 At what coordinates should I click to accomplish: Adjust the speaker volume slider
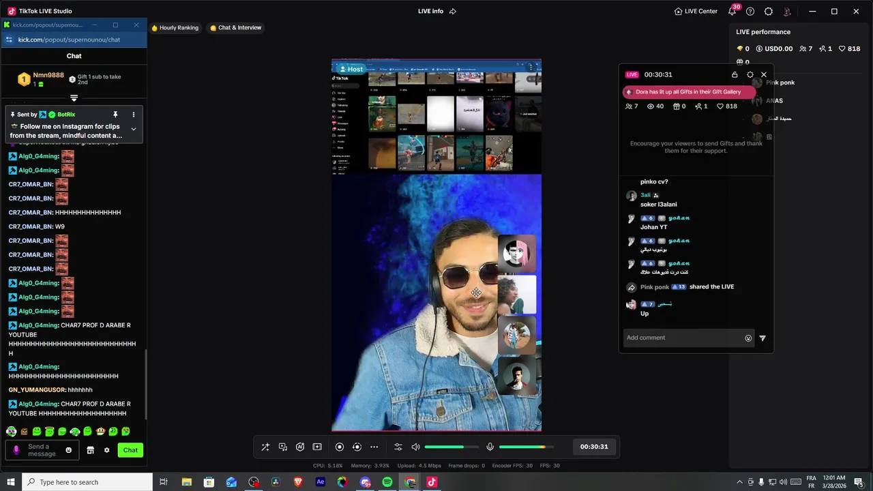coord(451,447)
